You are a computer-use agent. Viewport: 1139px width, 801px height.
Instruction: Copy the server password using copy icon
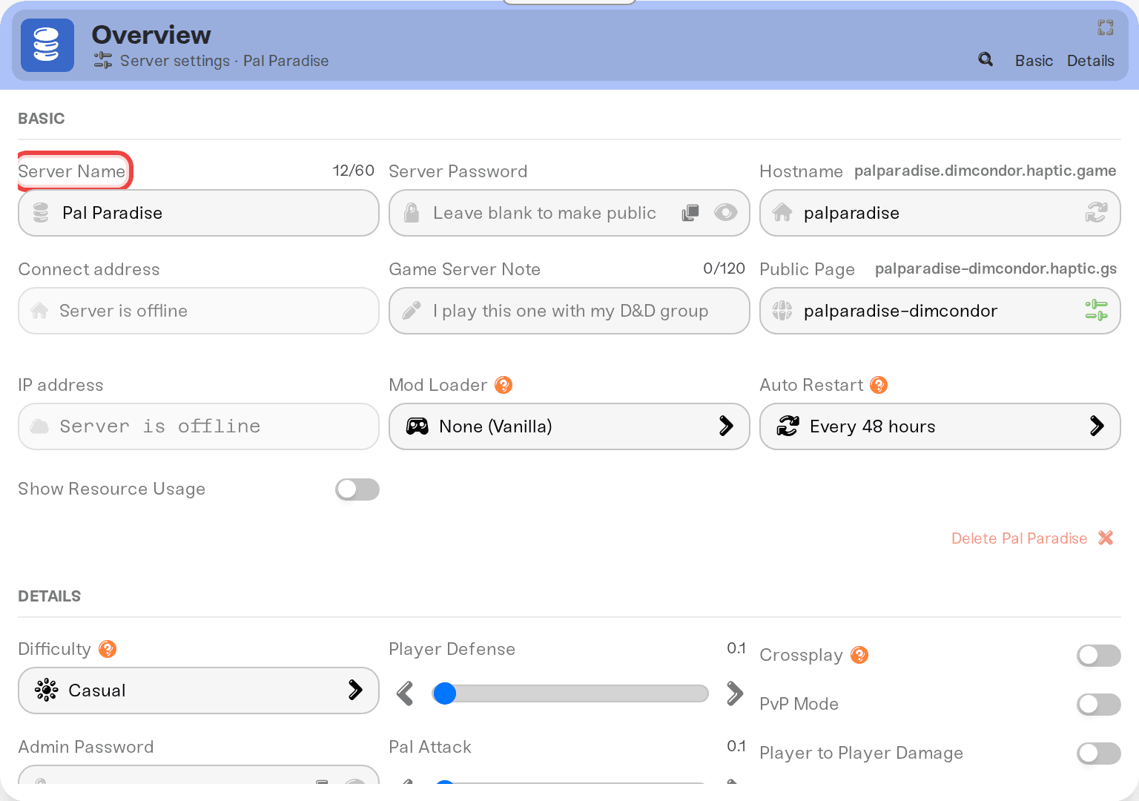690,213
